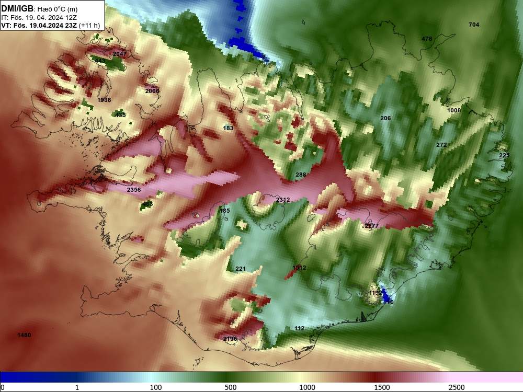The height and width of the screenshot is (392, 523).
Task: Click the '(+11 h)' forecast offset
Action: (89, 25)
